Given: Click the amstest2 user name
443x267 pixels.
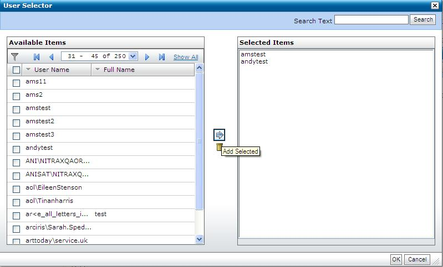Looking at the screenshot, I should [x=40, y=121].
